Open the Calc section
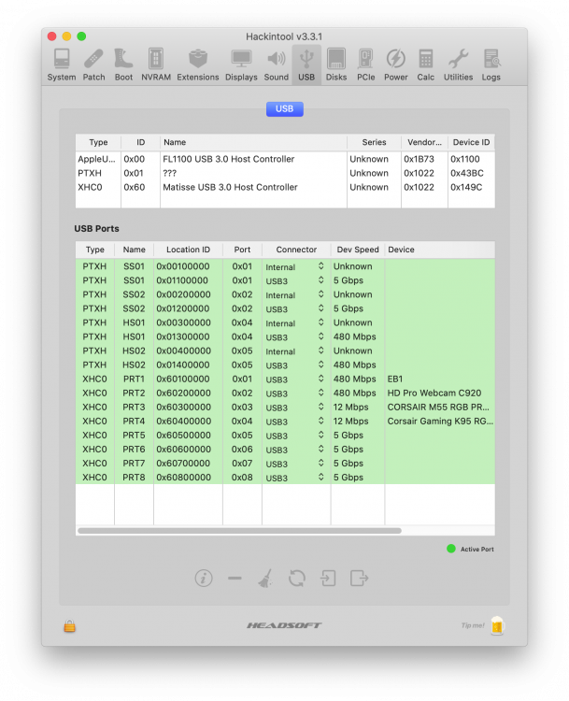 pos(425,64)
